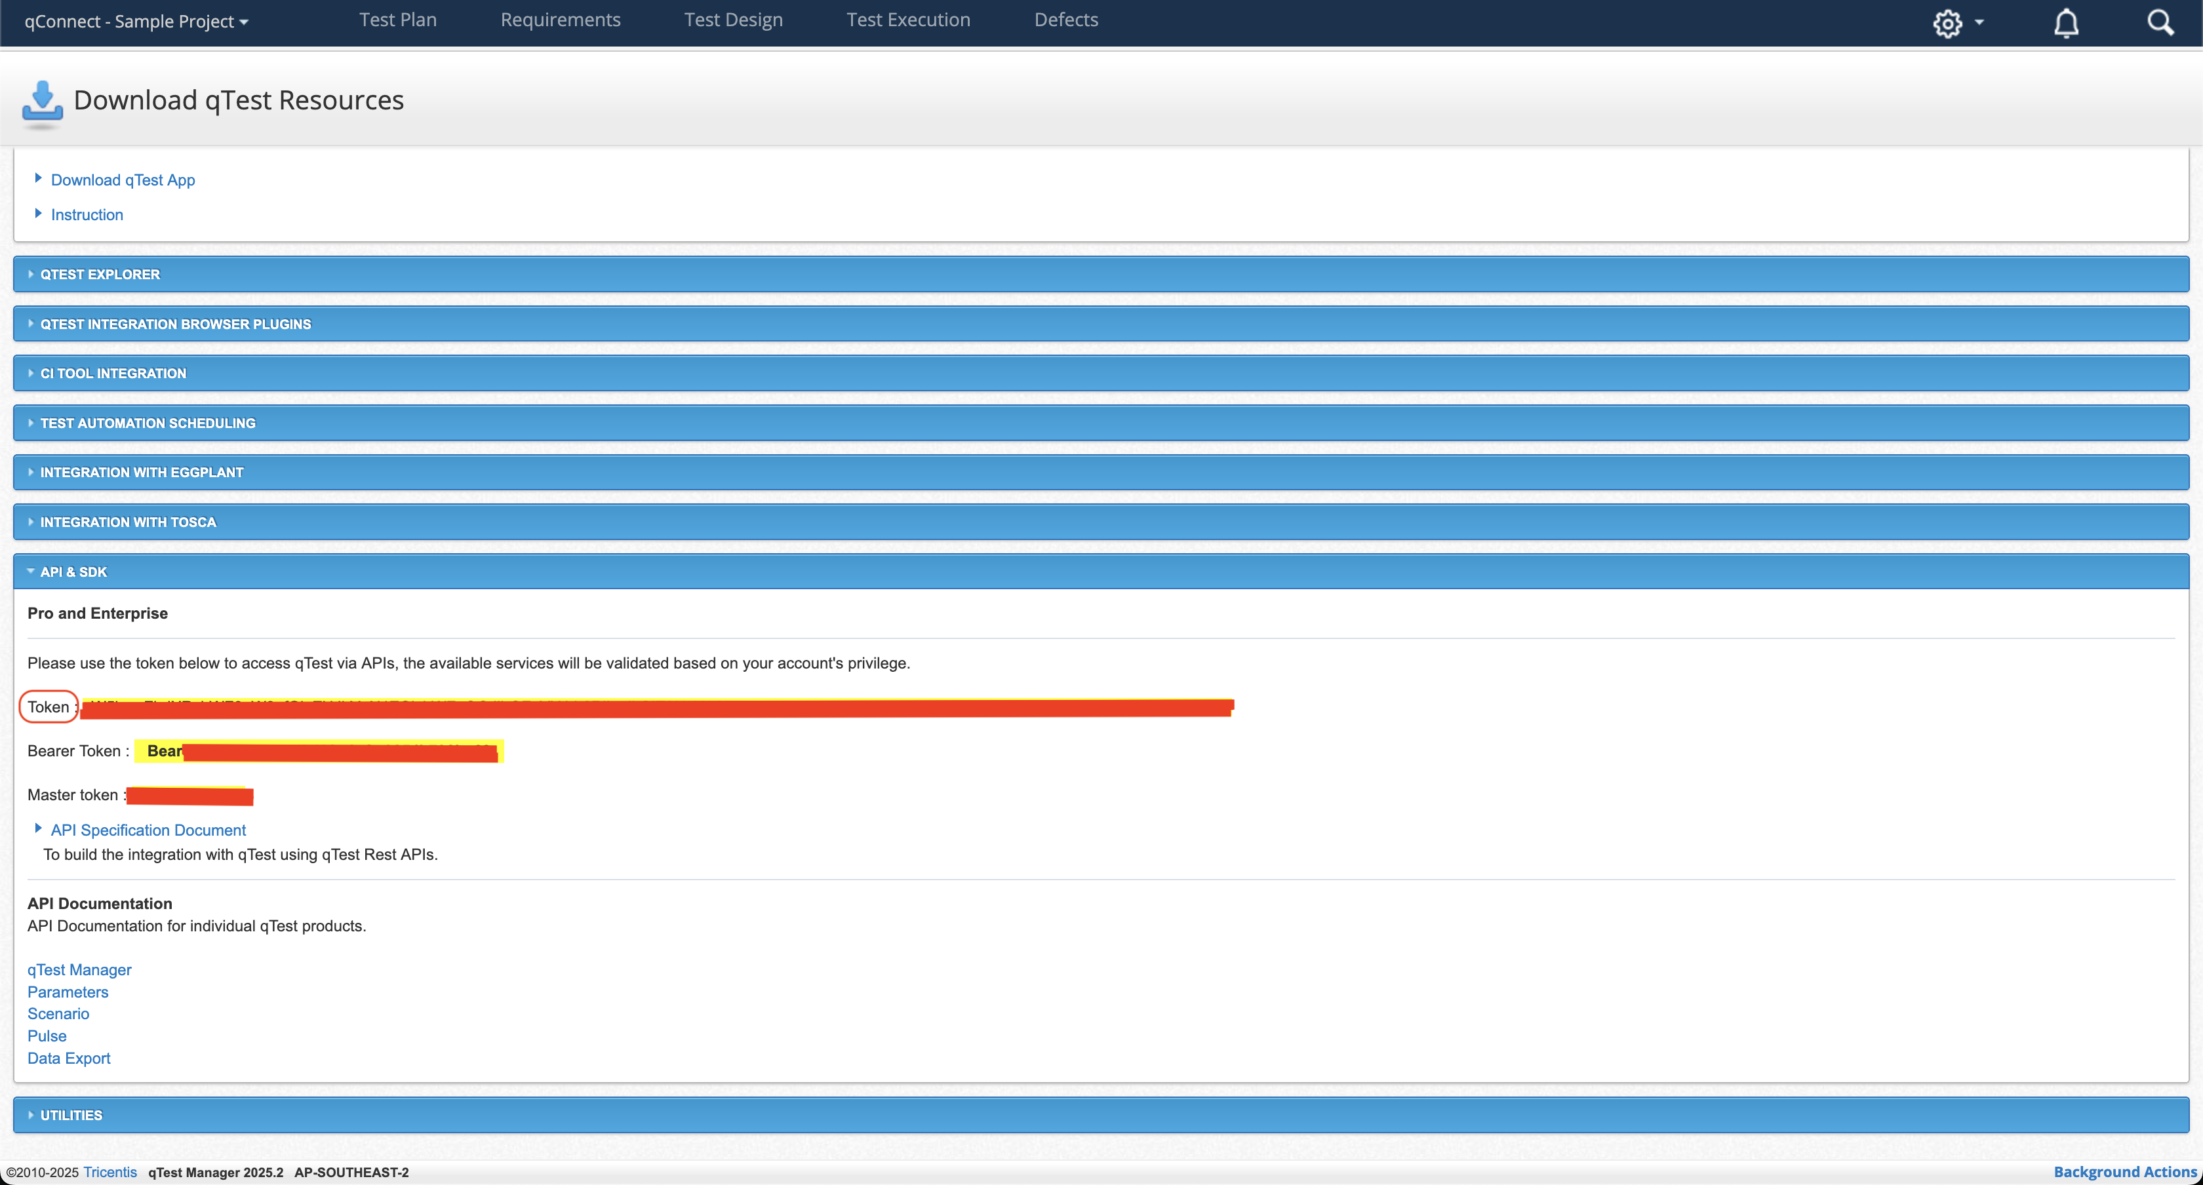Go to the Test Plan tab
This screenshot has width=2203, height=1185.
[x=398, y=20]
